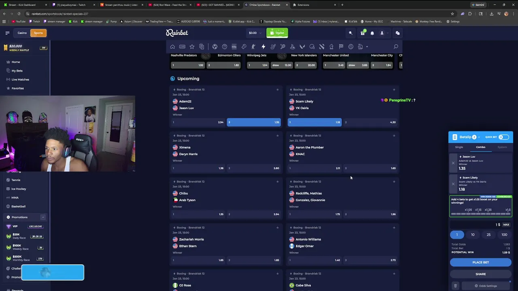Select the lightning bolt Rainbet Specials icon

[x=263, y=46]
